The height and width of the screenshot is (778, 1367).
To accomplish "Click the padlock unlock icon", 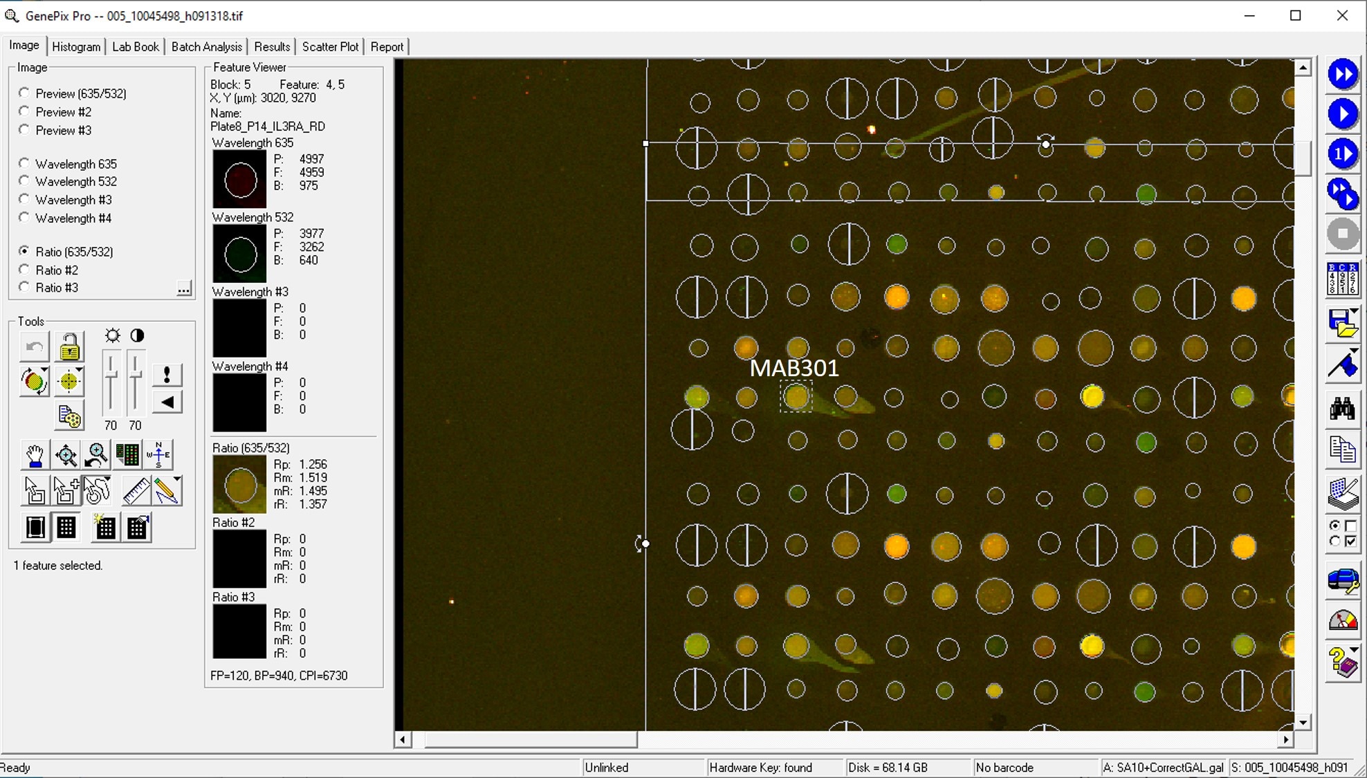I will 69,347.
